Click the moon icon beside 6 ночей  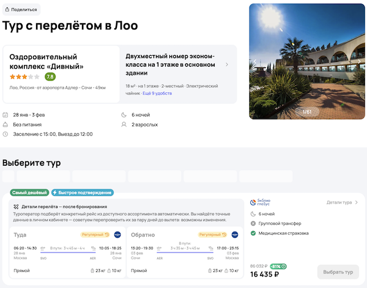(x=125, y=115)
